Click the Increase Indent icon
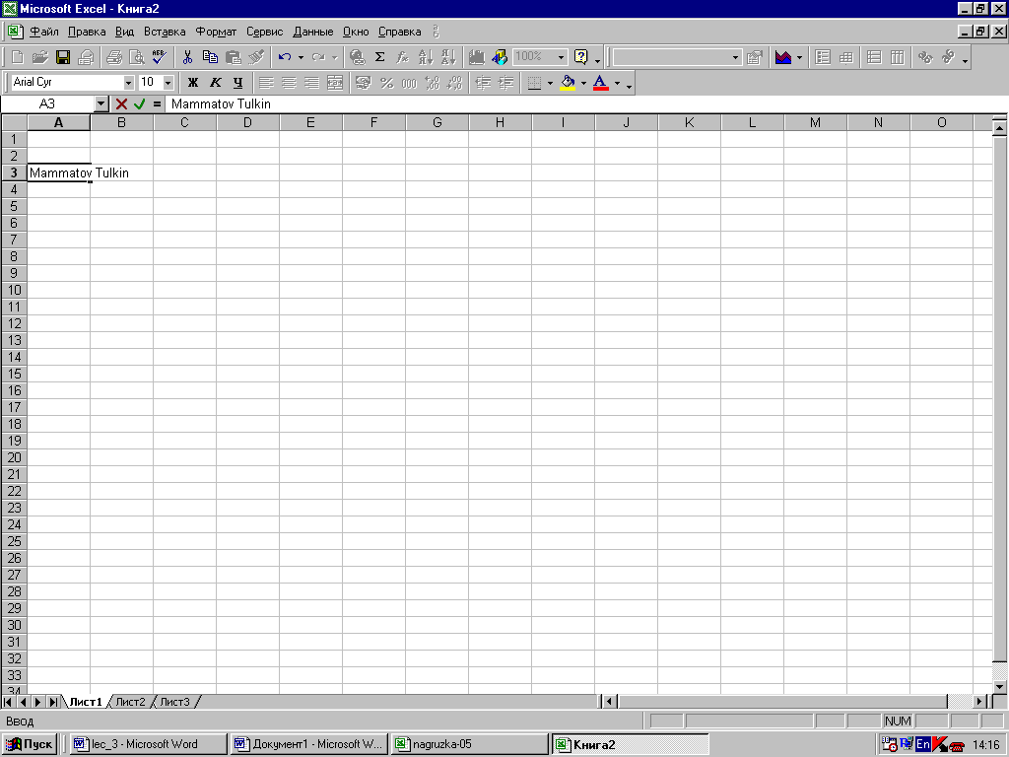The image size is (1009, 757). (x=505, y=83)
